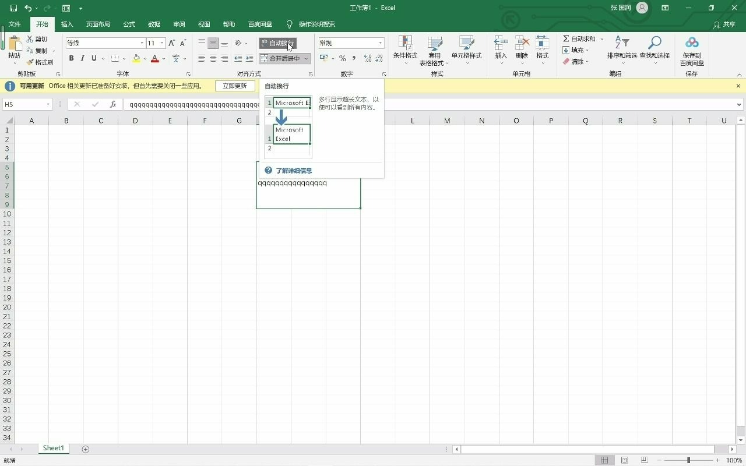Select the Sheet1 worksheet tab
The width and height of the screenshot is (746, 466).
coord(53,449)
